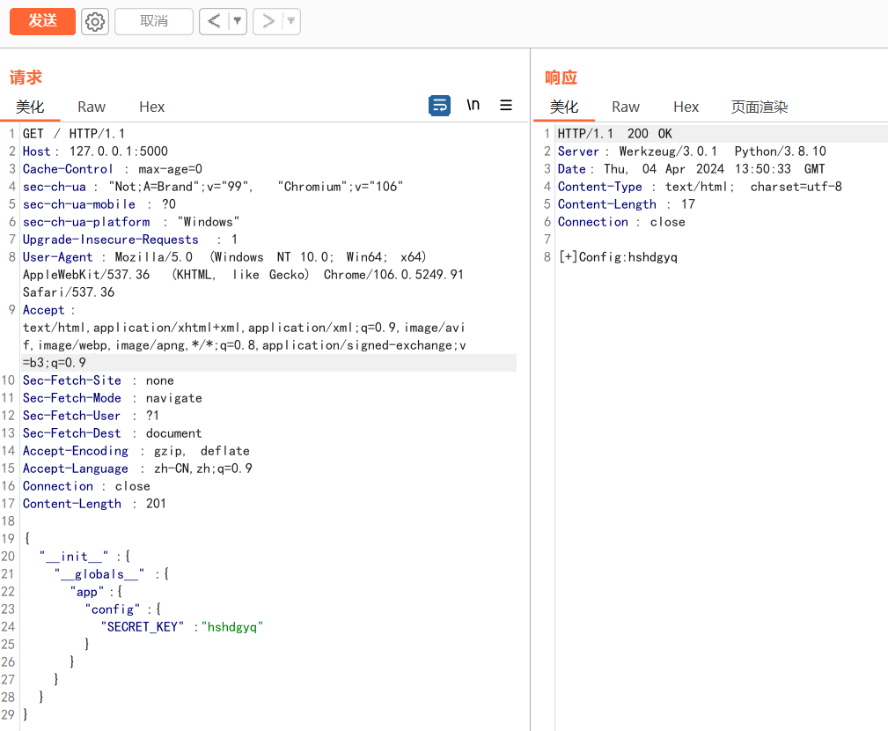Viewport: 888px width, 731px height.
Task: Click the User-Agent header name
Action: (x=57, y=256)
